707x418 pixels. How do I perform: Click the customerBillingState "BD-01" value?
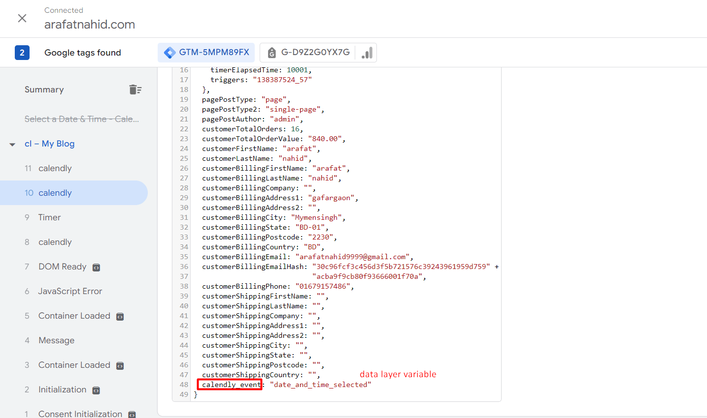[310, 227]
